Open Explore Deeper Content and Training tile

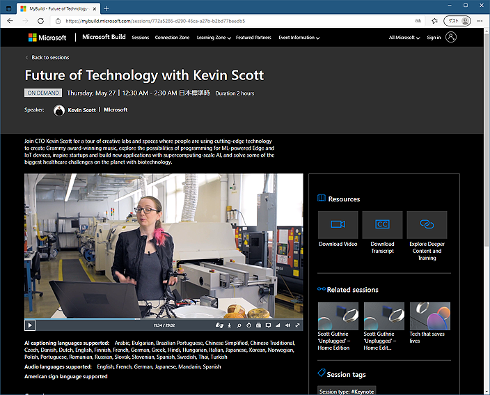point(427,225)
